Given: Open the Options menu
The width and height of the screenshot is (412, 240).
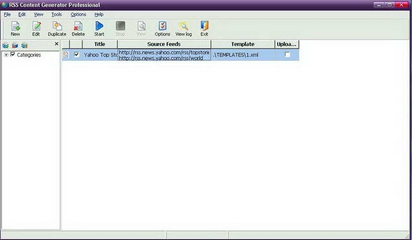Looking at the screenshot, I should pyautogui.click(x=78, y=14).
